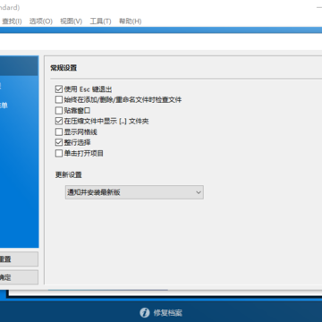Enable the 贴靠窗口 checkbox
Screen dimensions: 322x322
coord(59,111)
